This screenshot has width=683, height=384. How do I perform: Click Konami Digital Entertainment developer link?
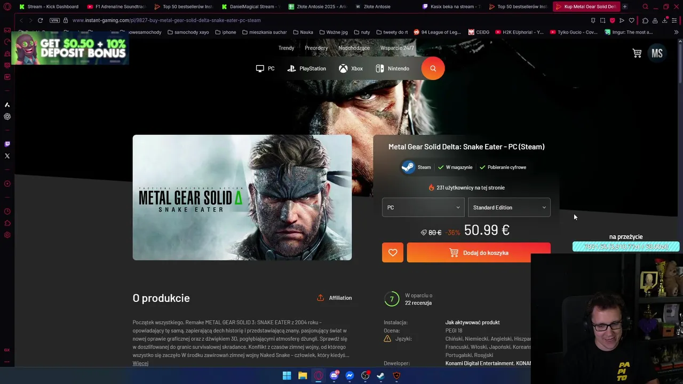click(x=479, y=363)
